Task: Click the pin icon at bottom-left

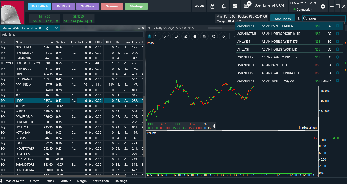Action: click(x=2, y=181)
